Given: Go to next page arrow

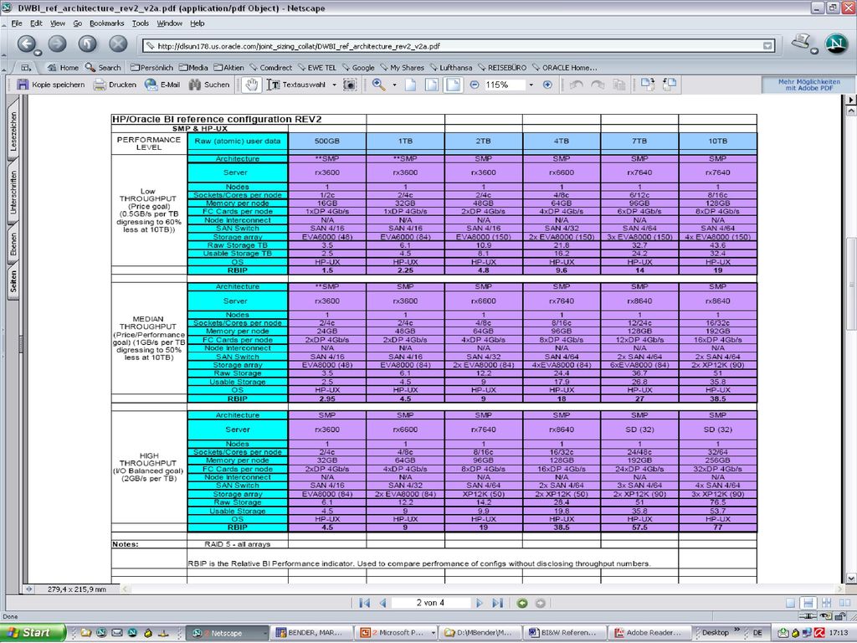Looking at the screenshot, I should click(x=480, y=603).
